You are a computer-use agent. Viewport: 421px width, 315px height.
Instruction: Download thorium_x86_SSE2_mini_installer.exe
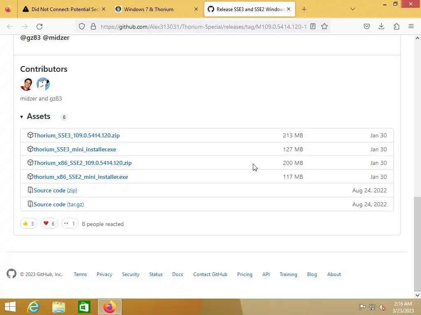coord(81,177)
